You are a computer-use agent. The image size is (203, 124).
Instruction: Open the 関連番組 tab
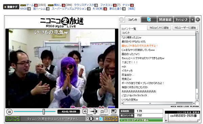pyautogui.click(x=165, y=20)
